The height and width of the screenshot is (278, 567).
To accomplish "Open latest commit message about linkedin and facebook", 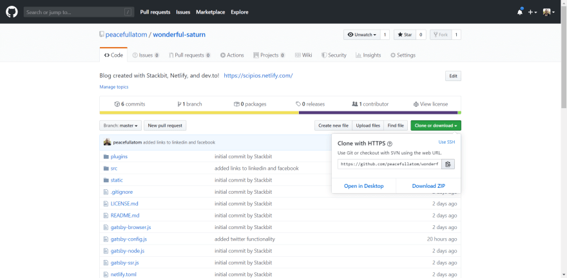I will pos(179,143).
